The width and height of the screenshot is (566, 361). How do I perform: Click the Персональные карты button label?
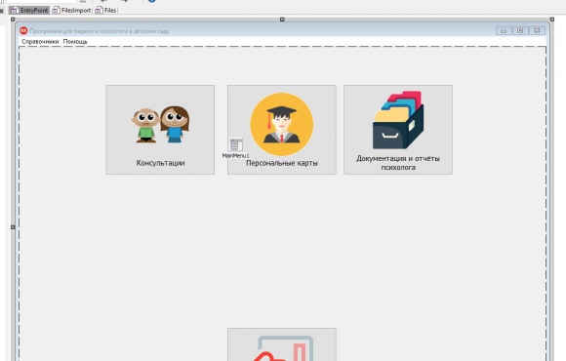coord(282,163)
